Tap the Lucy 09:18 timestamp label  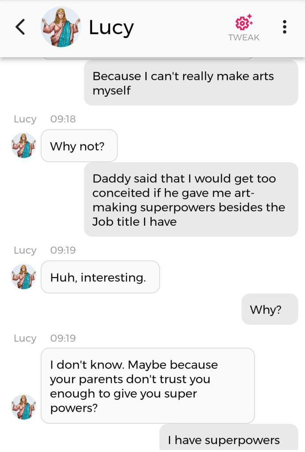(45, 119)
